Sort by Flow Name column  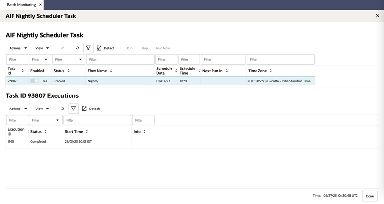(x=111, y=71)
